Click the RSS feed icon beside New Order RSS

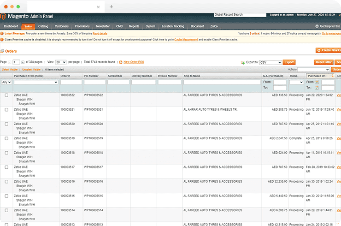(121, 62)
